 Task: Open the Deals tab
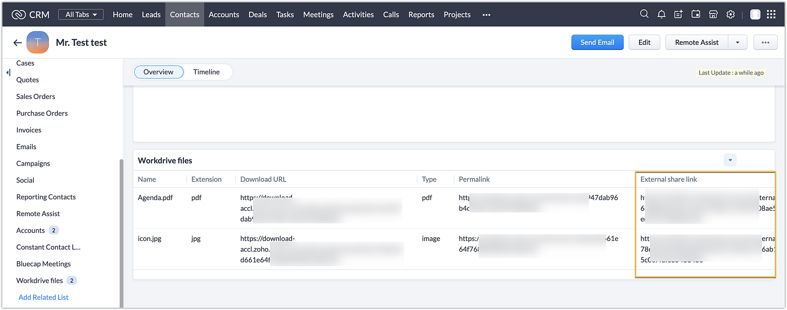(x=258, y=15)
